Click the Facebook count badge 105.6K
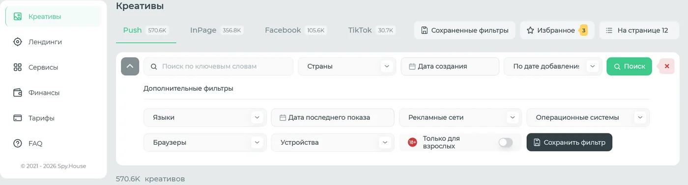Screen dimensions: 688x185 tap(316, 30)
